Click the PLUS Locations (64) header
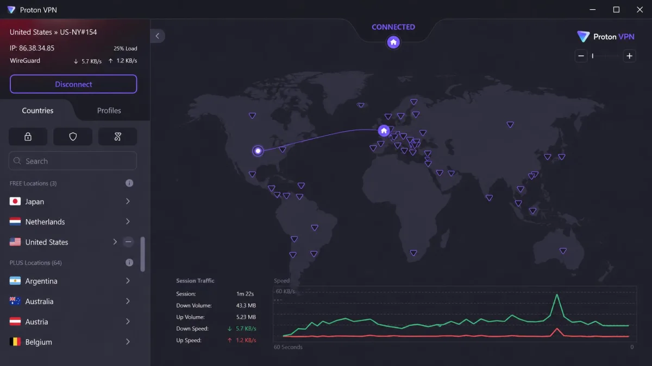The width and height of the screenshot is (652, 366). [36, 262]
